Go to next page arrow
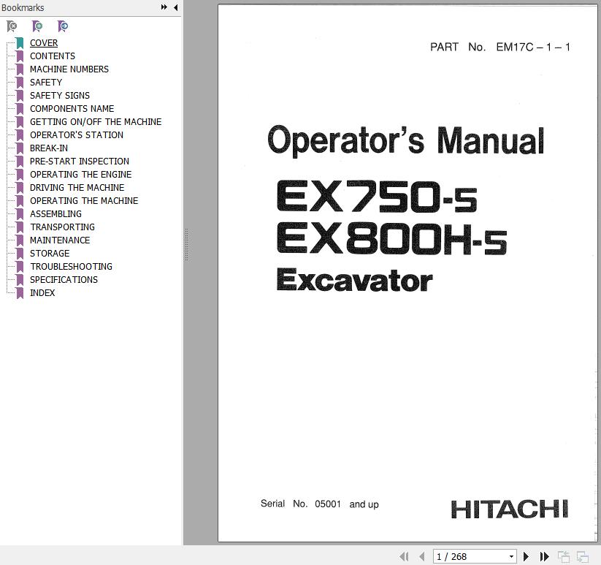601x565 pixels. (x=527, y=556)
